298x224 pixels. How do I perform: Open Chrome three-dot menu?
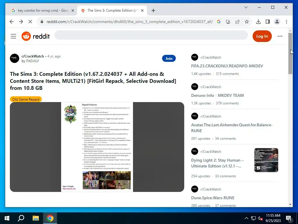[x=286, y=22]
